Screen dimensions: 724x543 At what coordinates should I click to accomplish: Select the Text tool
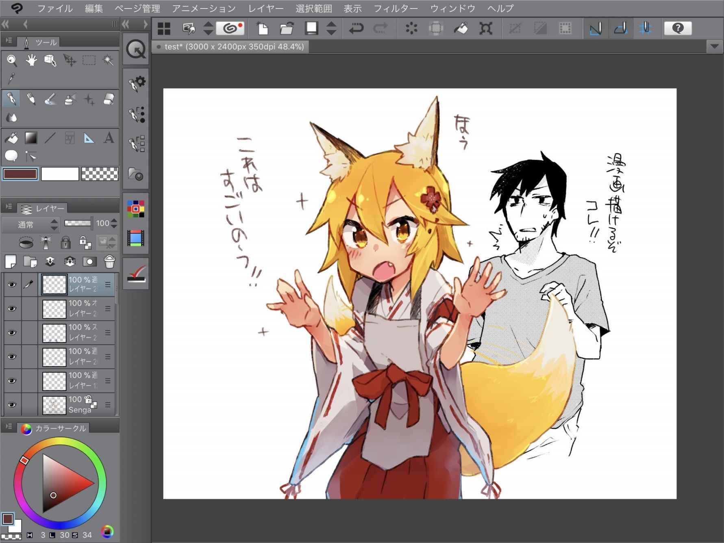tap(109, 138)
